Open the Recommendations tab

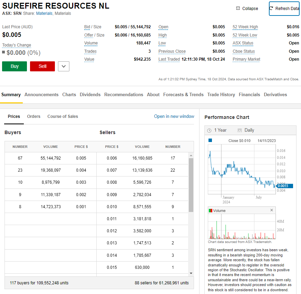pyautogui.click(x=124, y=95)
